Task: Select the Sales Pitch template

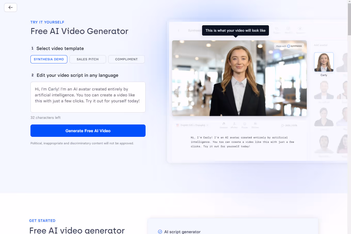Action: (x=88, y=59)
